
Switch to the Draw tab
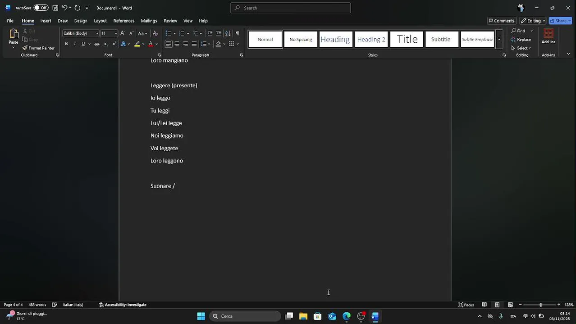[63, 21]
